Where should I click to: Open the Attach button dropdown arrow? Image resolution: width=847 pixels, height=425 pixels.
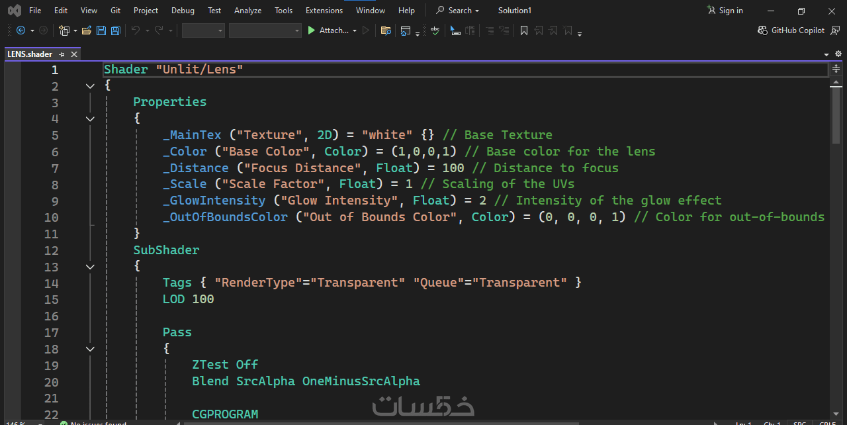[x=355, y=30]
